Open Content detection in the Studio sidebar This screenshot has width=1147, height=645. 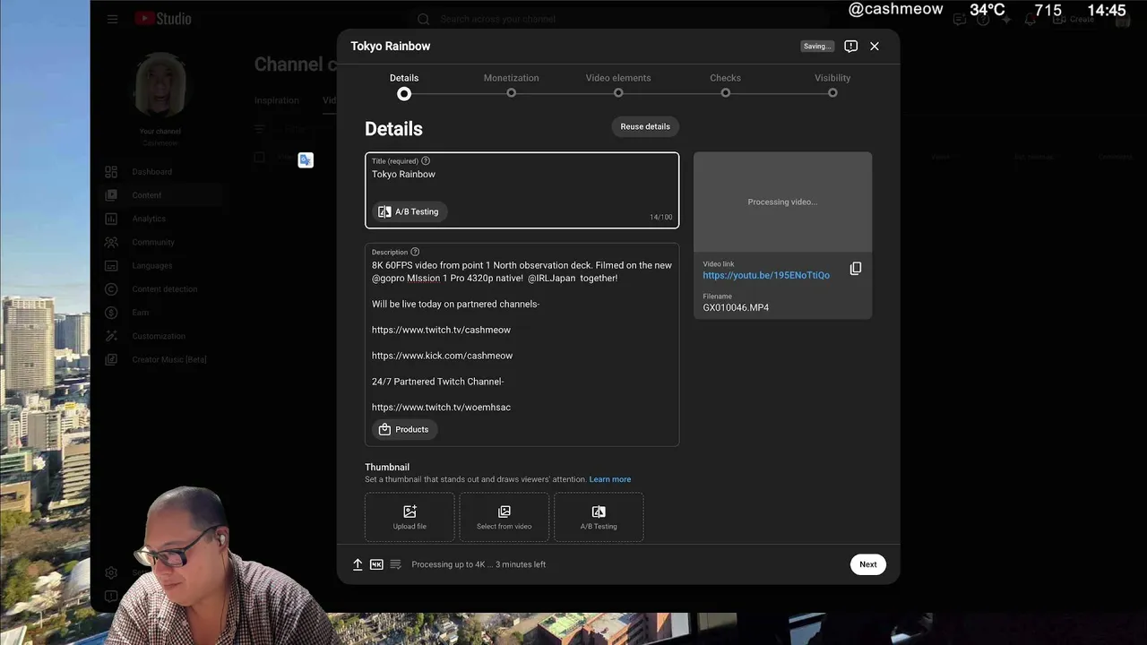click(165, 289)
